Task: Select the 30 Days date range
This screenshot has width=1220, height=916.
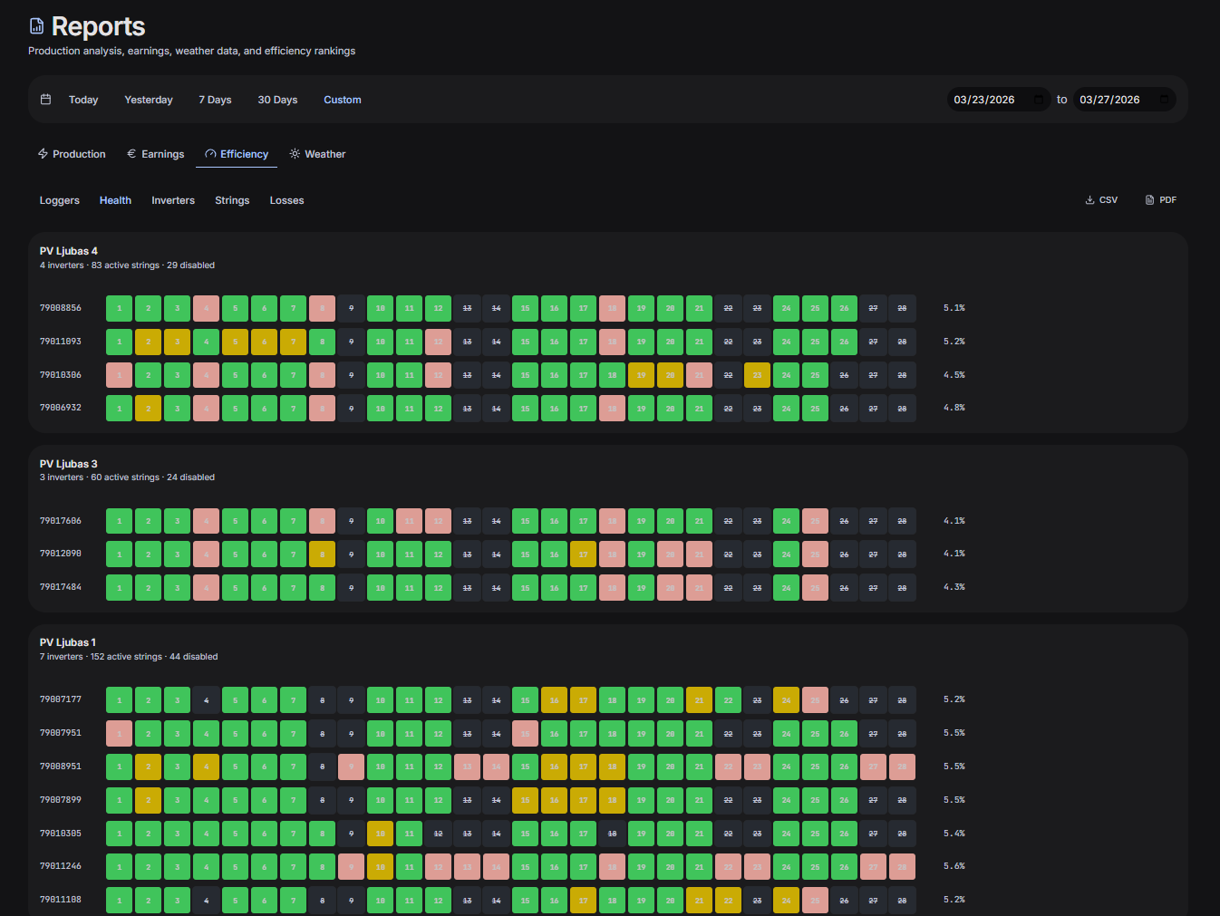Action: click(277, 100)
